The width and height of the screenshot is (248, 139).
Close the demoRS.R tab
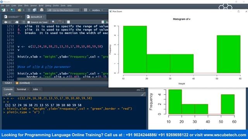tap(44, 17)
